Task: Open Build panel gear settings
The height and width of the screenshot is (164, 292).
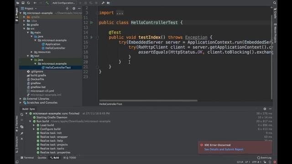Action: [x=265, y=109]
